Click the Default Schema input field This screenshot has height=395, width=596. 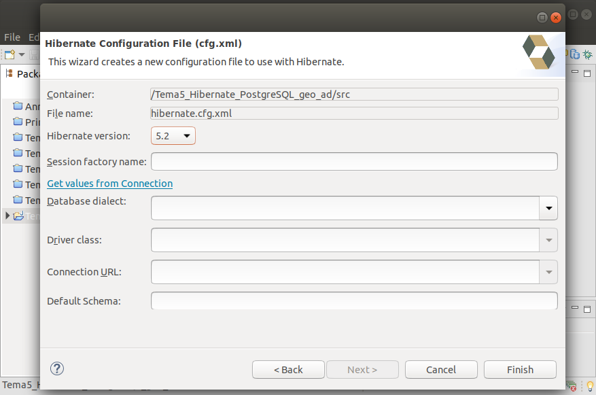point(354,300)
